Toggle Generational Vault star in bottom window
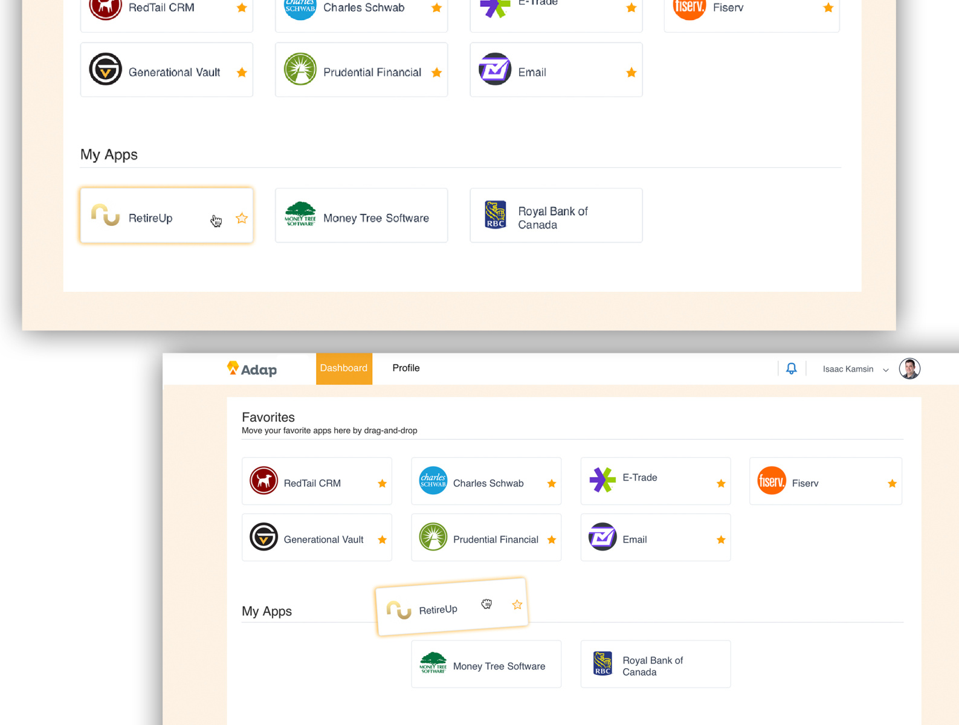The image size is (959, 725). (382, 540)
